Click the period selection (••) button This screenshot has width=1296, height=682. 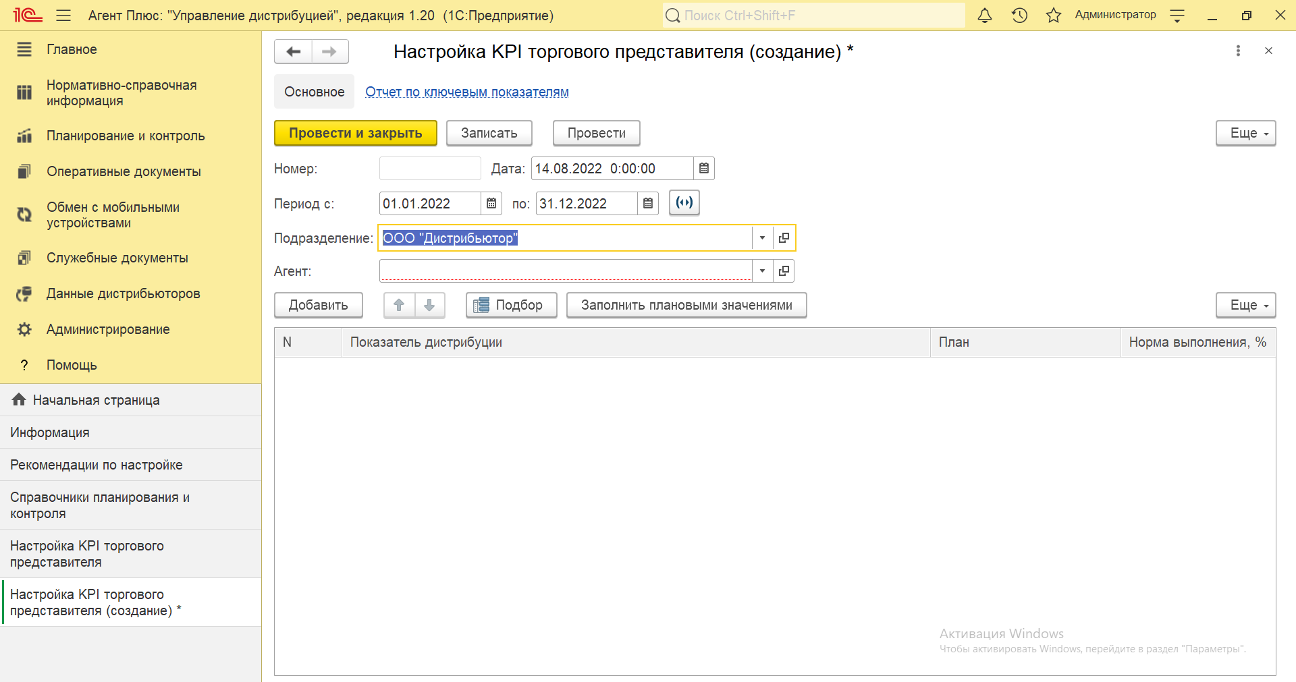click(x=684, y=202)
